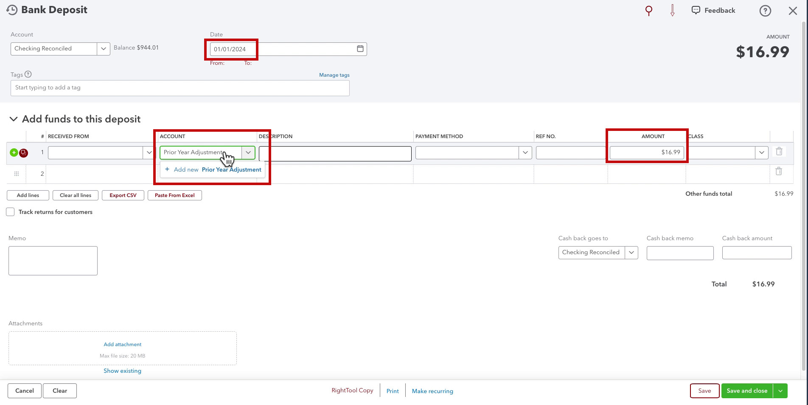The image size is (808, 405).
Task: Click the Make recurring link
Action: point(432,391)
